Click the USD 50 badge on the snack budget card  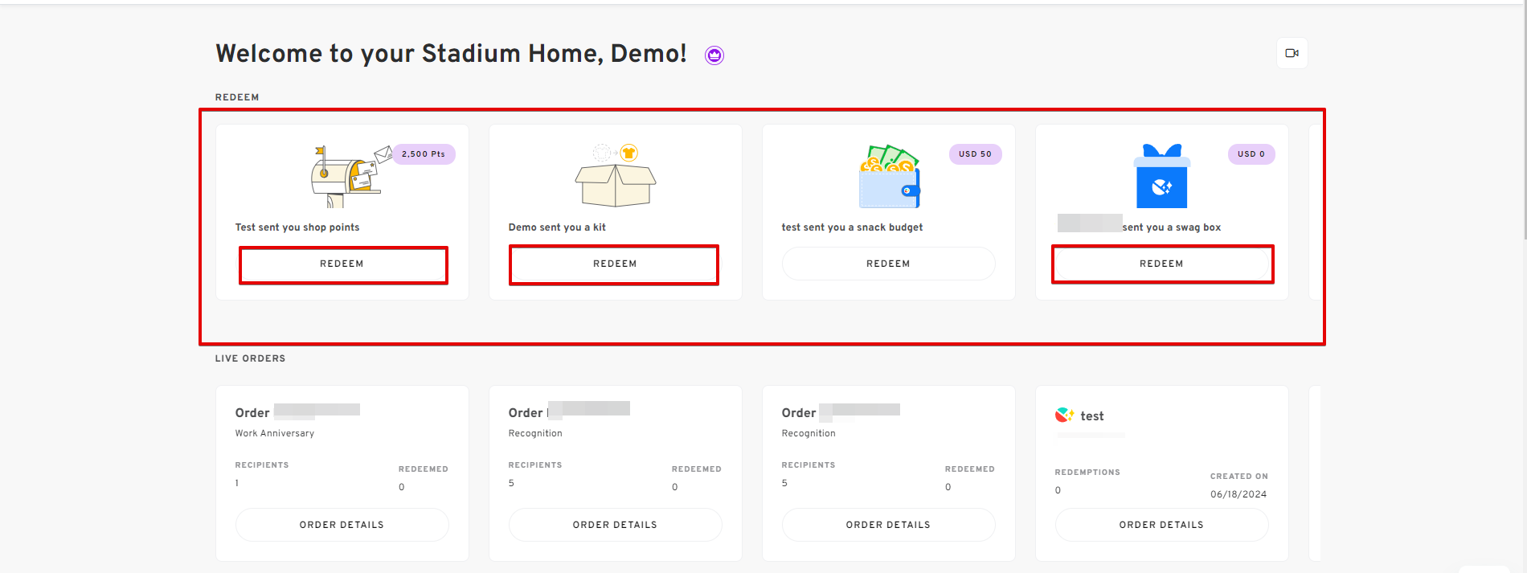pyautogui.click(x=975, y=153)
